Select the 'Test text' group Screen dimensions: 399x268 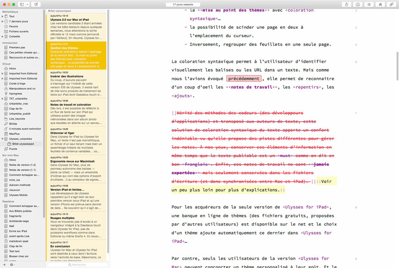(x=14, y=251)
